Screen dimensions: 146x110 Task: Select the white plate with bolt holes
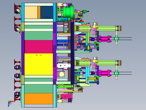pos(64,65)
